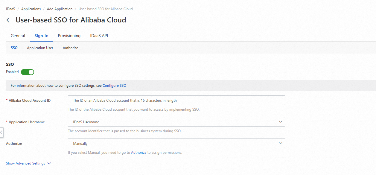This screenshot has height=175, width=376.
Task: Select the SSO sub-tab
Action: (14, 48)
